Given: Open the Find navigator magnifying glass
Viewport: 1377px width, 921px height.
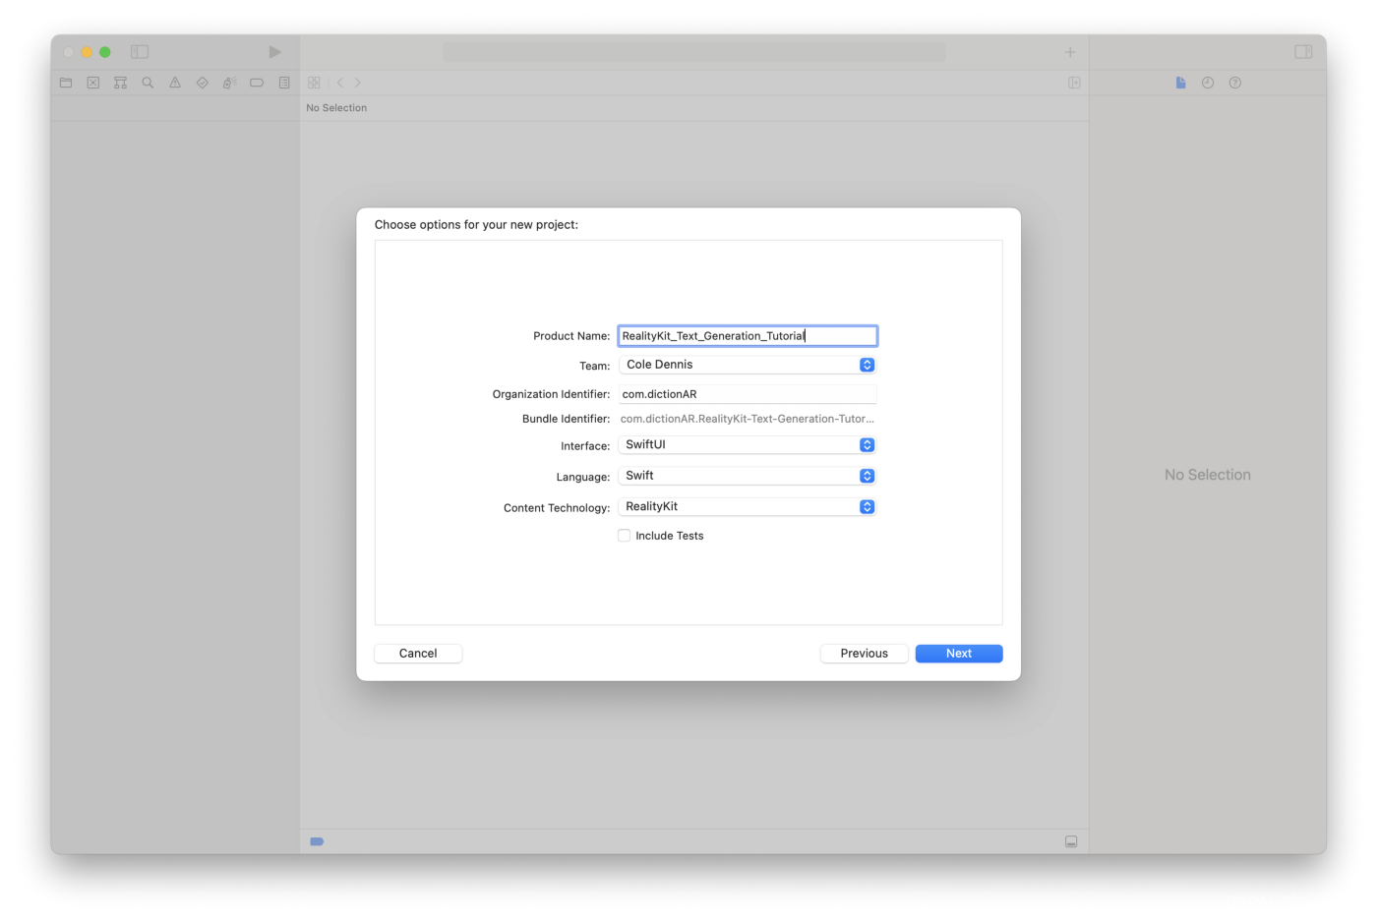Looking at the screenshot, I should [x=147, y=83].
